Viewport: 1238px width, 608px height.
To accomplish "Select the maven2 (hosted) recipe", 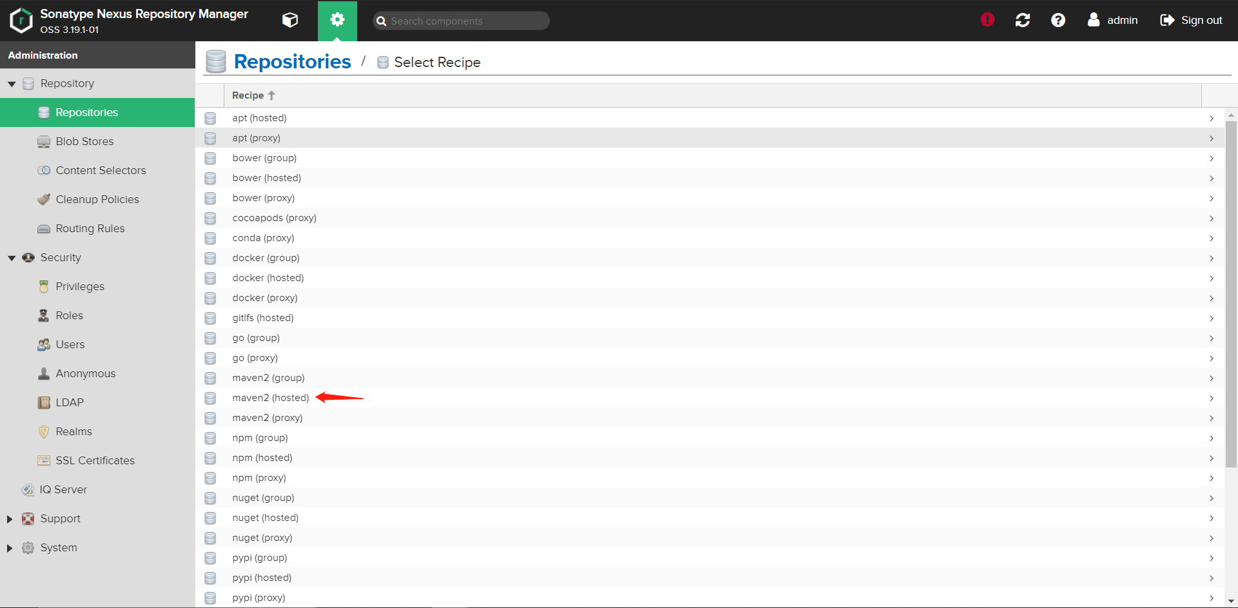I will pyautogui.click(x=711, y=398).
